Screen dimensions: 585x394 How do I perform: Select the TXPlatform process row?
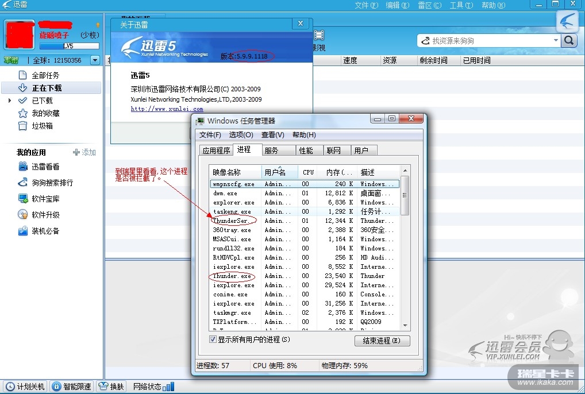305,322
